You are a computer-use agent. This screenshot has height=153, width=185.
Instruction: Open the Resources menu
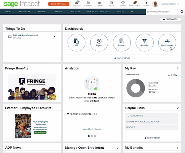[x=25, y=11]
